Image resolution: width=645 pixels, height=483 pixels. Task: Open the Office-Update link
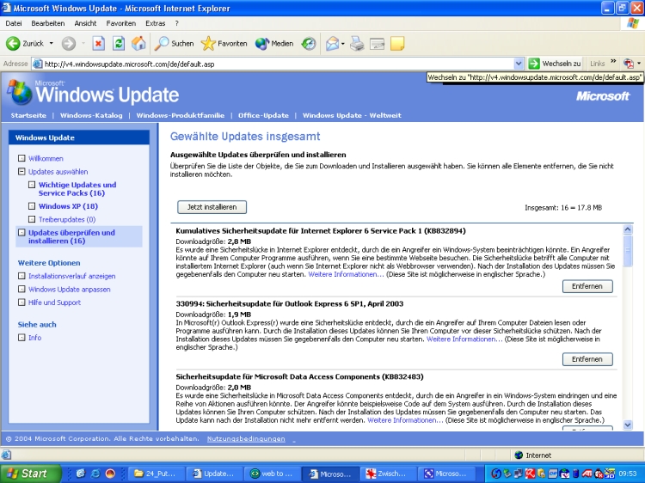point(263,115)
